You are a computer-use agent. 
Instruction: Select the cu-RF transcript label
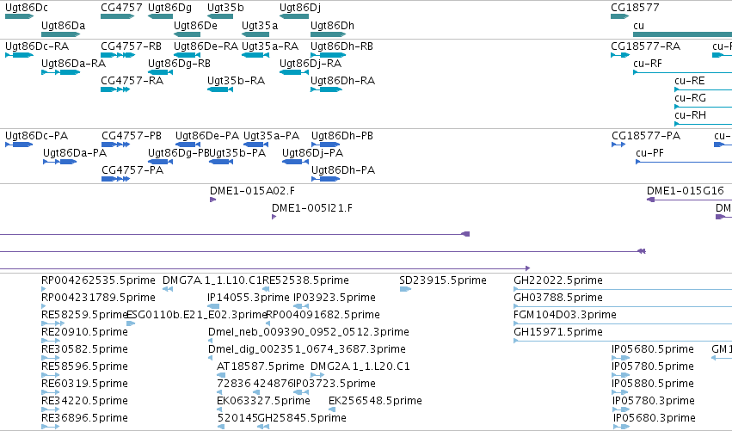(x=648, y=64)
